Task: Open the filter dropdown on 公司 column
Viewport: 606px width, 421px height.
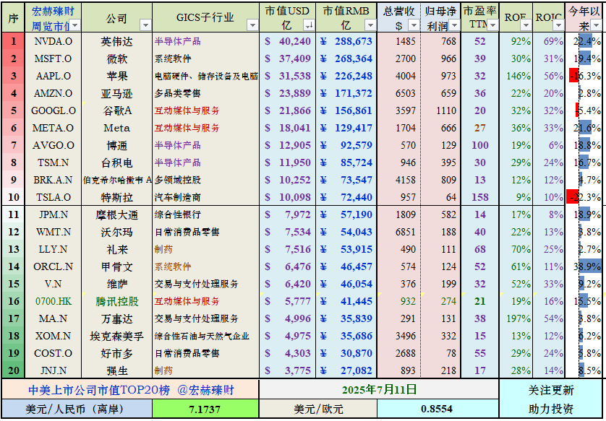Action: 145,25
